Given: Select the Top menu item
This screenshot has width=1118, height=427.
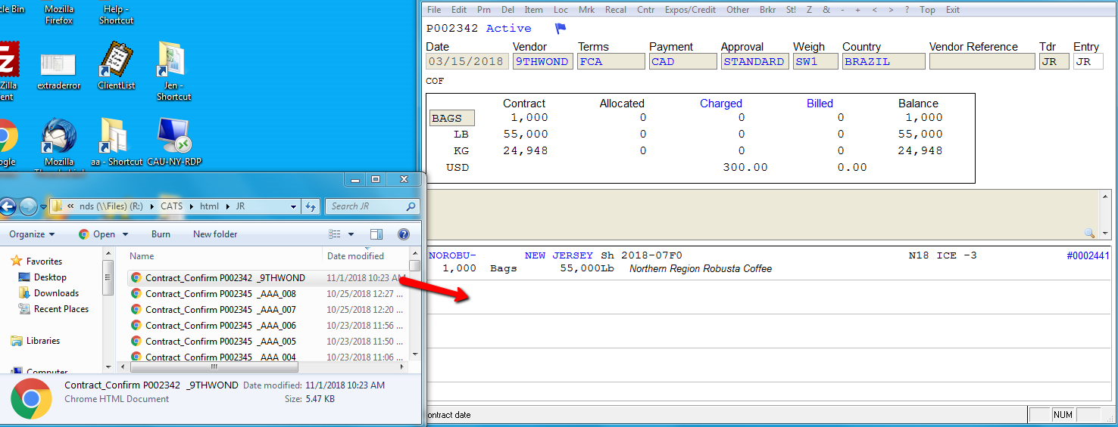Looking at the screenshot, I should tap(927, 10).
